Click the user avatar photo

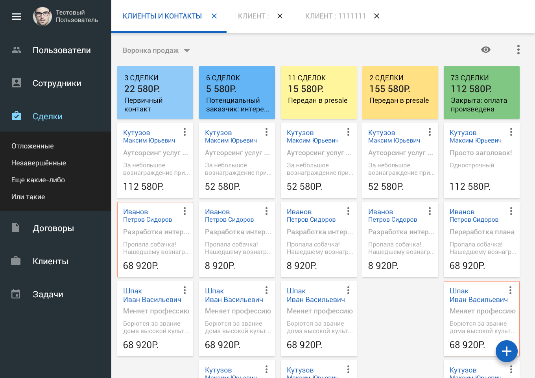click(42, 17)
